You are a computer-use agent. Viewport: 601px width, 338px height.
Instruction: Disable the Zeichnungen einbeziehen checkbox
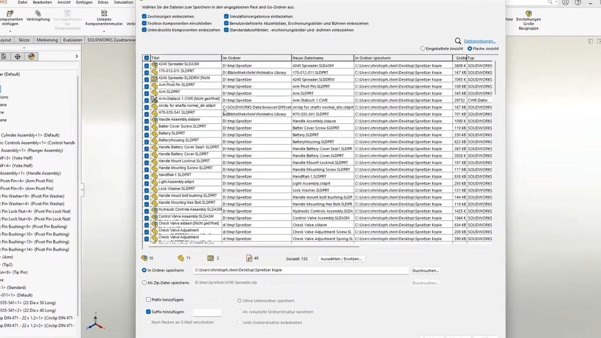[144, 16]
